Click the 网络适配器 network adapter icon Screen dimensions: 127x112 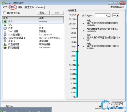click(x=5, y=48)
